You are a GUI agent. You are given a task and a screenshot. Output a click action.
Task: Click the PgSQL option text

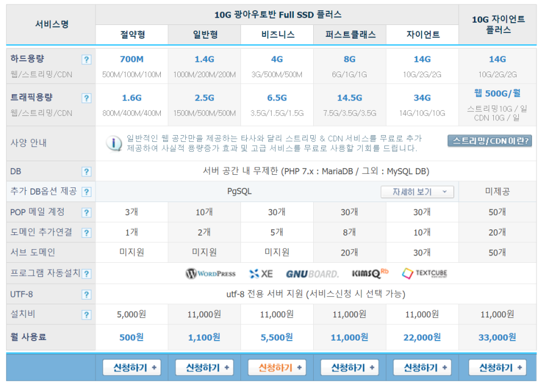tap(239, 192)
